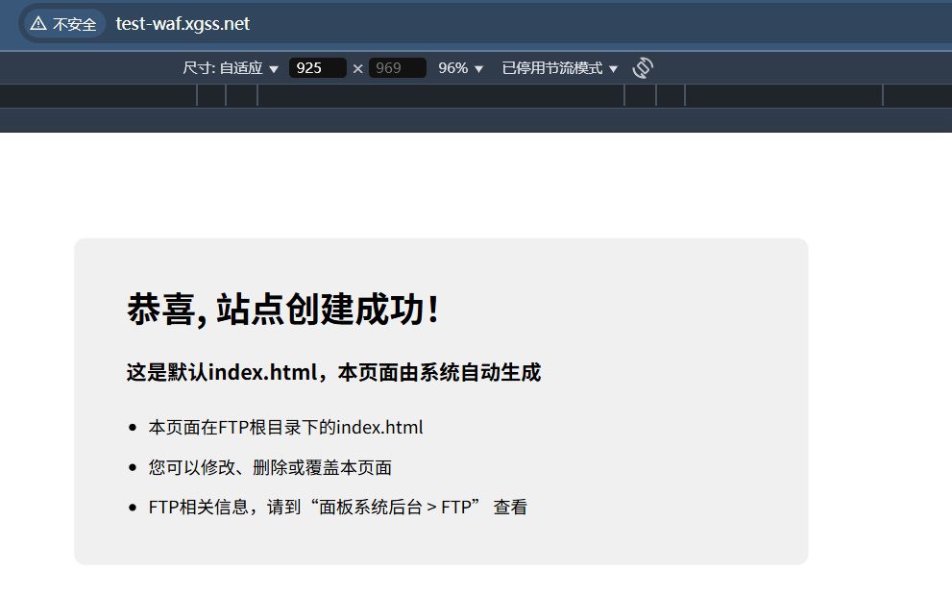Click the line 您可以修改、删除或覆盖本页面

click(x=270, y=467)
